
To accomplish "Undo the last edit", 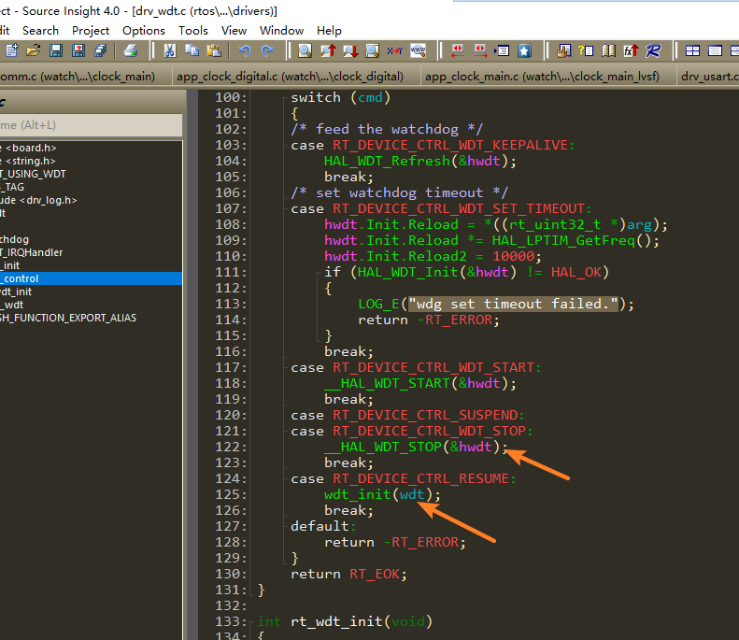I will [245, 50].
